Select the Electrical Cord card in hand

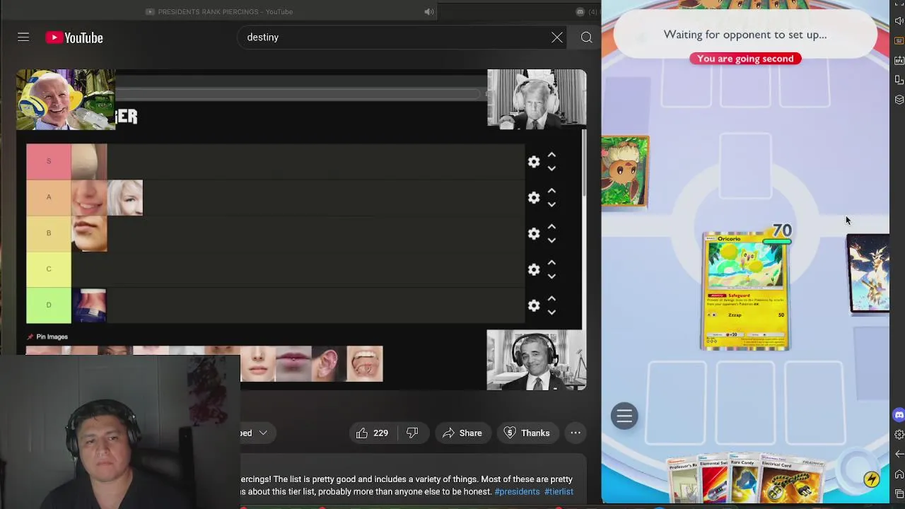pyautogui.click(x=790, y=479)
